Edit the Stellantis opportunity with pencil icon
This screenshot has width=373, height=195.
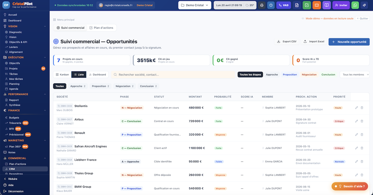(356, 108)
